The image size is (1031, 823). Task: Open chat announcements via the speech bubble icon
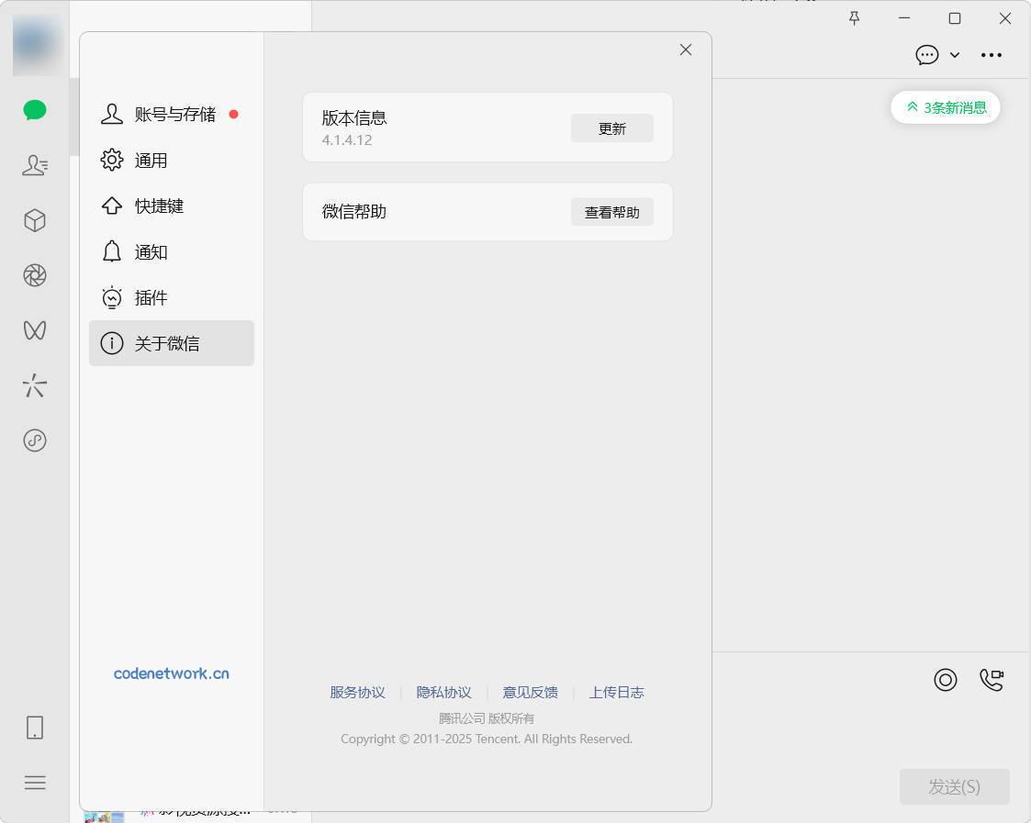point(927,55)
